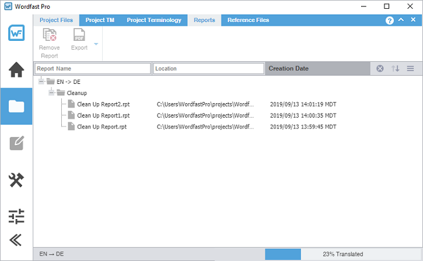Collapse sidebar with double chevron icon

point(16,240)
